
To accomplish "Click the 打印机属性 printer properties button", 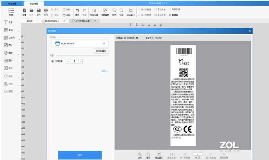I will tap(101, 51).
